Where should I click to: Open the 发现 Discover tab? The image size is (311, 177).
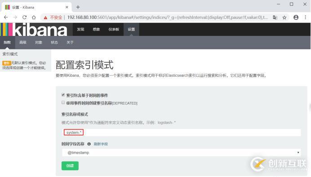(x=80, y=29)
